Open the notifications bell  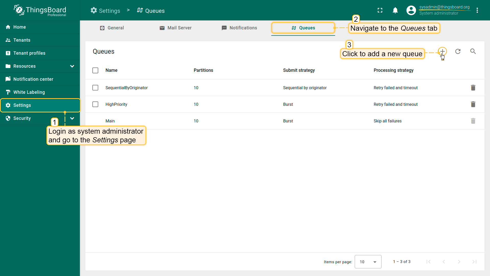tap(395, 10)
